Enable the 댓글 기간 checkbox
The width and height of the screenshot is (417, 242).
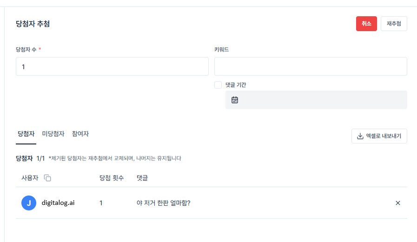point(218,85)
